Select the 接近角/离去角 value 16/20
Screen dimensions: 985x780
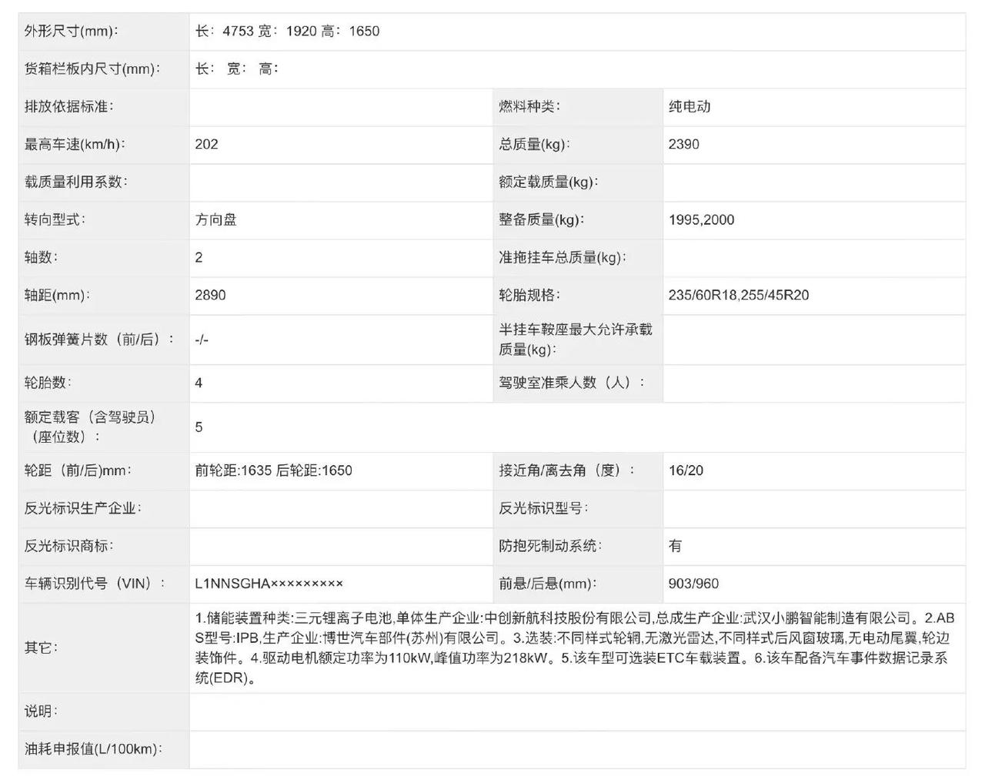[x=686, y=470]
